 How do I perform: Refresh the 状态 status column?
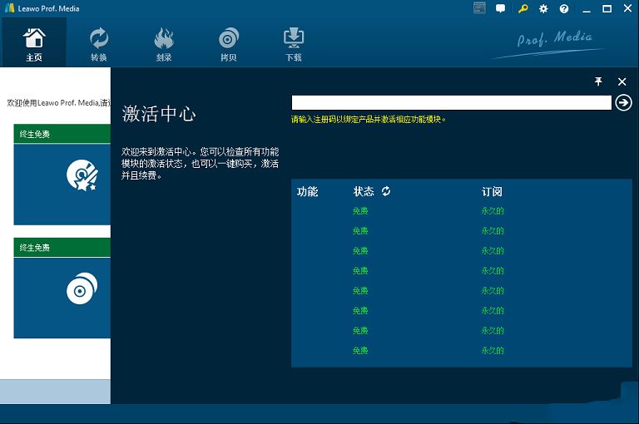tap(386, 191)
